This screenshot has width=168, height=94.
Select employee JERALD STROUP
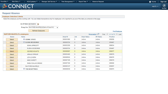[12, 54]
